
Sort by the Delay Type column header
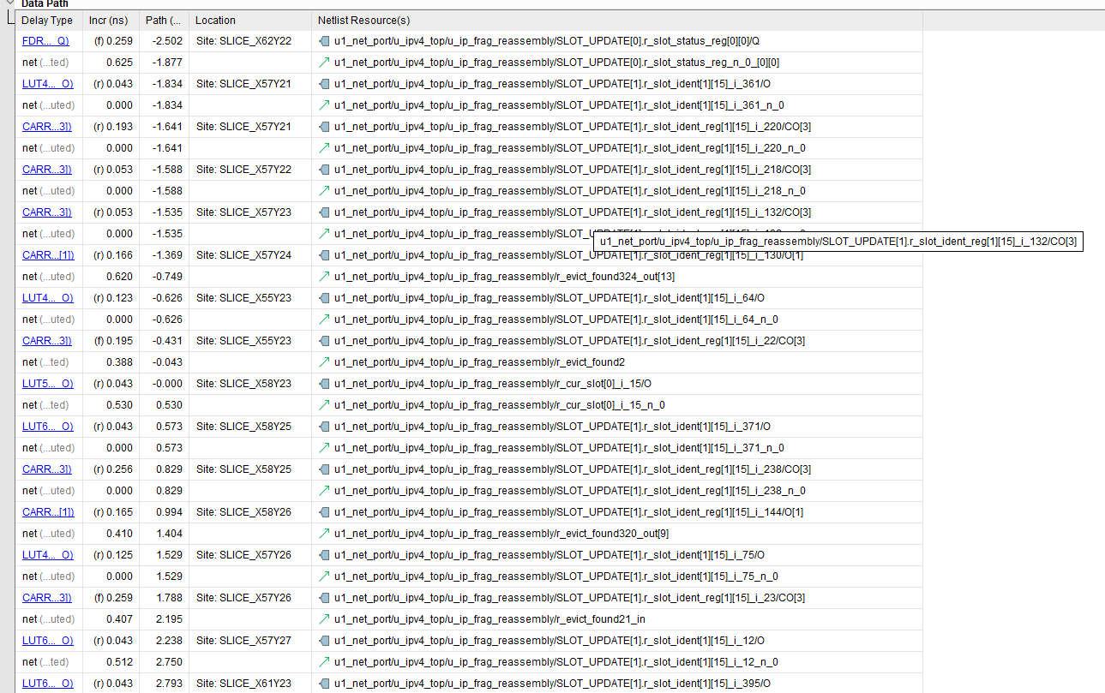click(x=47, y=20)
